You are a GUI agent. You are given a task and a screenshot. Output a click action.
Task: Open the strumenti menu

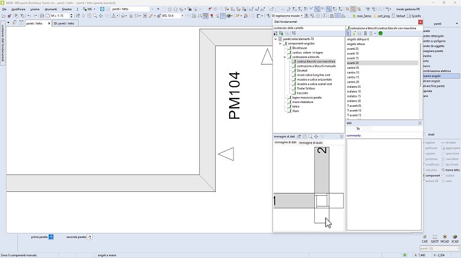point(50,9)
